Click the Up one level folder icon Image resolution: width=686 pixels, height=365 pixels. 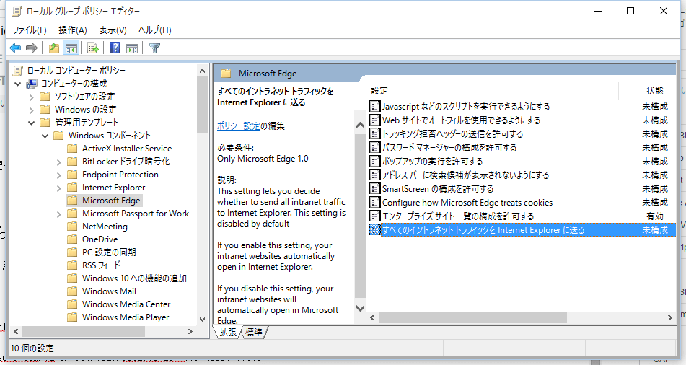[x=54, y=48]
